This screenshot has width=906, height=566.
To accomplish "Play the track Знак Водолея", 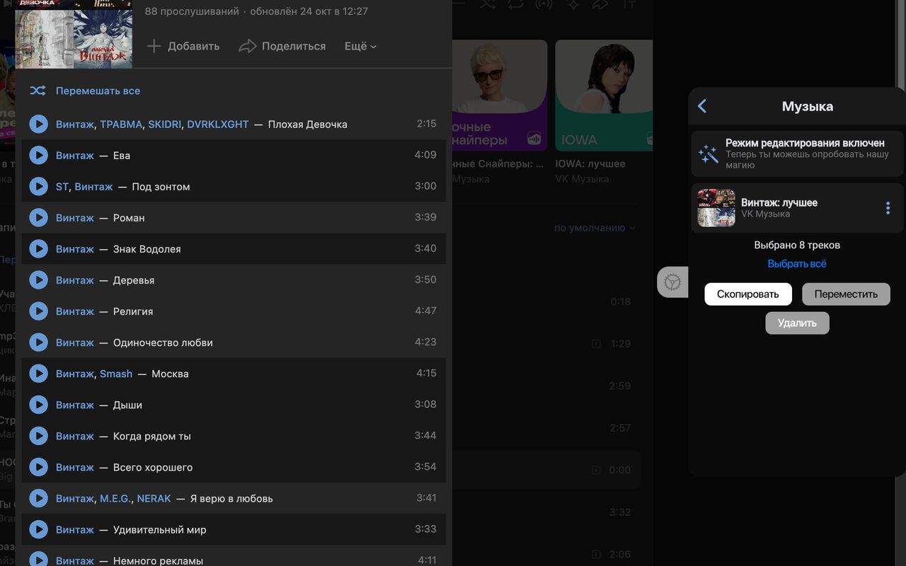I will (x=38, y=249).
